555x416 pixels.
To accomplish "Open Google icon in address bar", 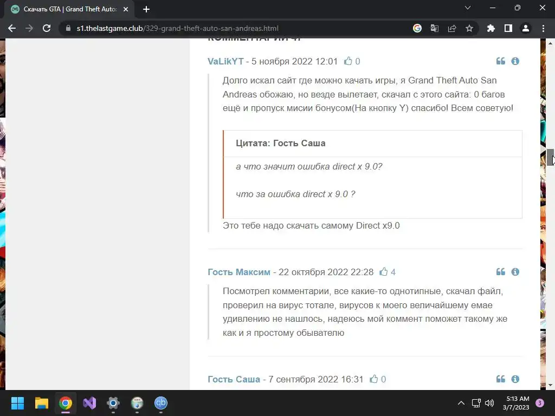I will [417, 28].
